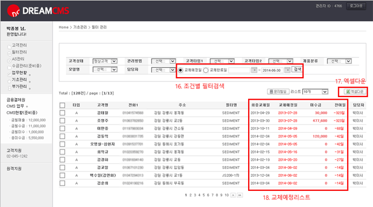Click the 부가관리 sidebar icon
Screen dimensions: 373x207
click(9, 88)
